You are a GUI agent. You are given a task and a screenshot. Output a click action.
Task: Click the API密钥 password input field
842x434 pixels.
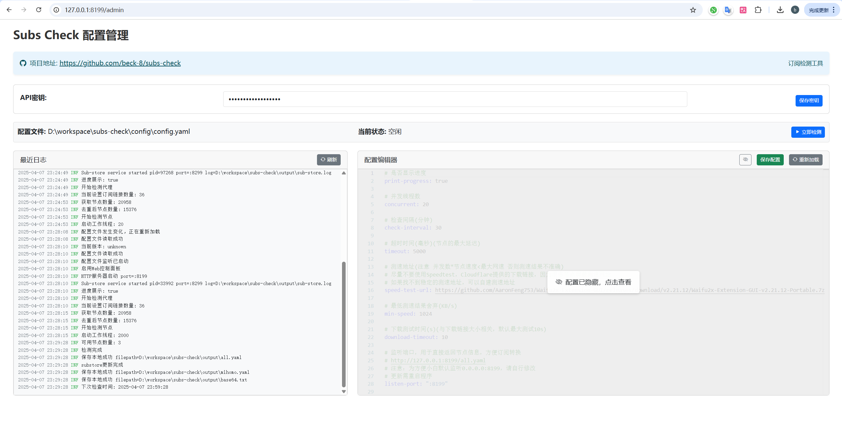[x=455, y=99]
